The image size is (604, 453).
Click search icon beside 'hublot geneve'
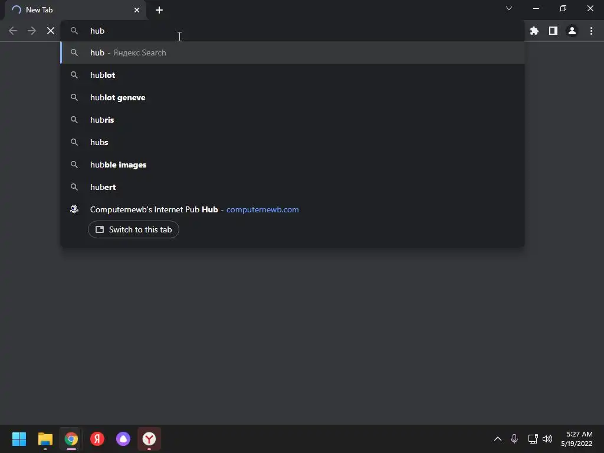coord(74,97)
